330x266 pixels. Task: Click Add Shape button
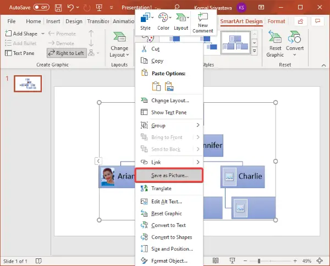coord(21,34)
